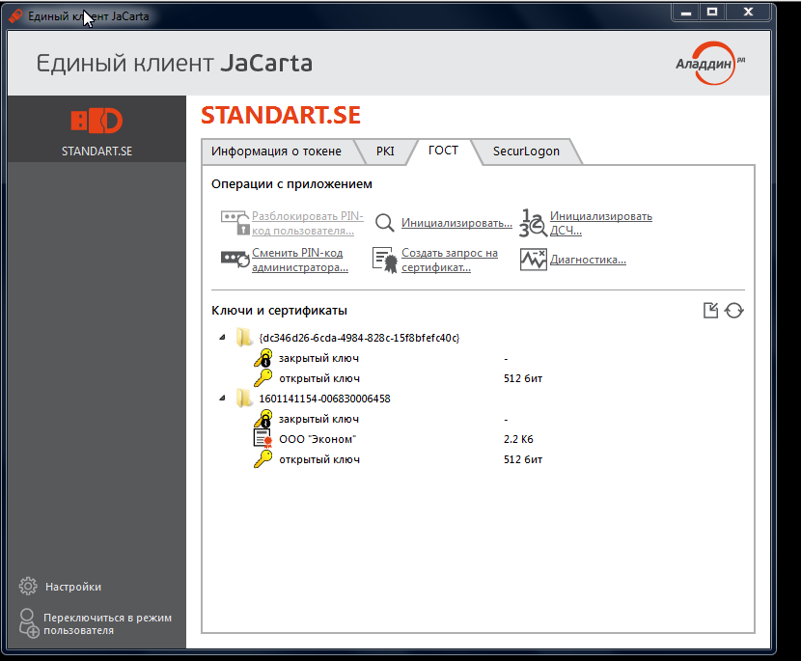
Task: Click the change administrator PIN icon
Action: click(235, 259)
